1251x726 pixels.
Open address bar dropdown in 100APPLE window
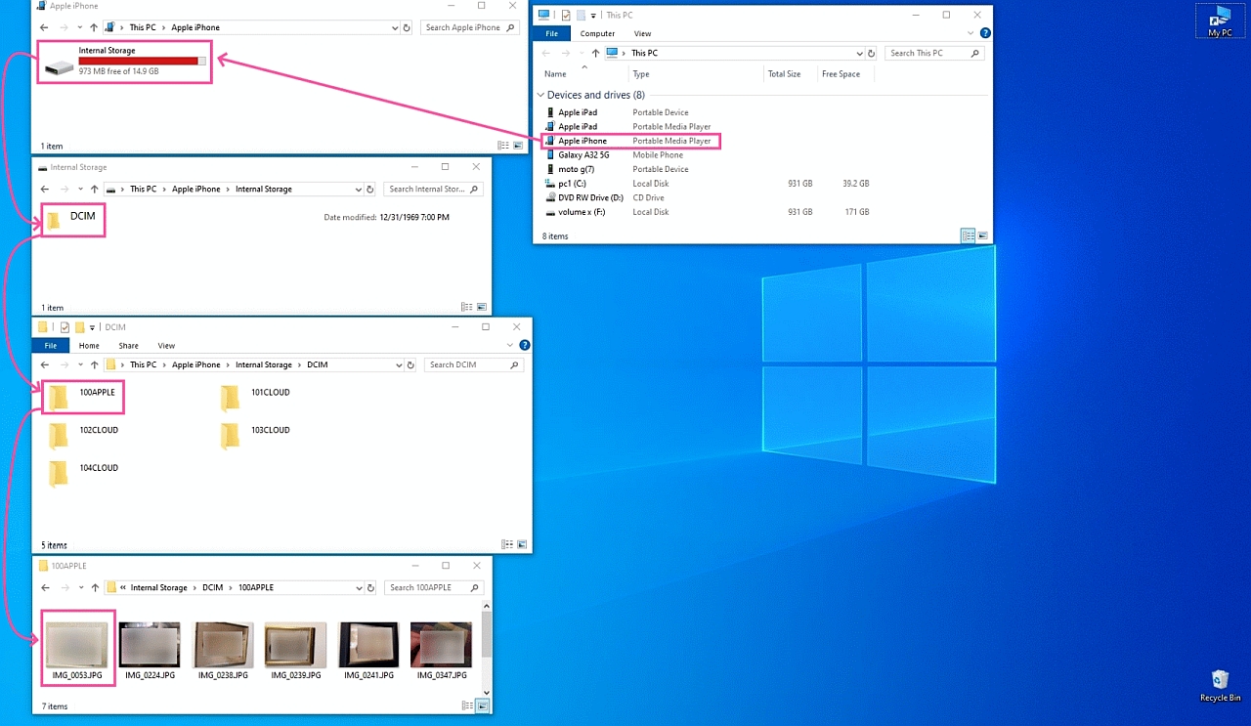click(359, 587)
